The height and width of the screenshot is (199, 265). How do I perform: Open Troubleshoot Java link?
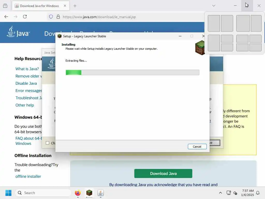pos(28,98)
